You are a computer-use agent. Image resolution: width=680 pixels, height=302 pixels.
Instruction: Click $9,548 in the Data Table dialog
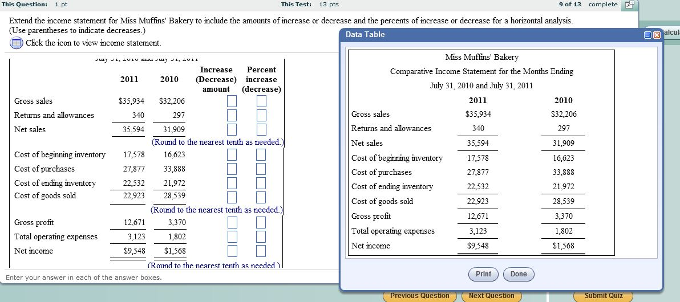coord(477,246)
